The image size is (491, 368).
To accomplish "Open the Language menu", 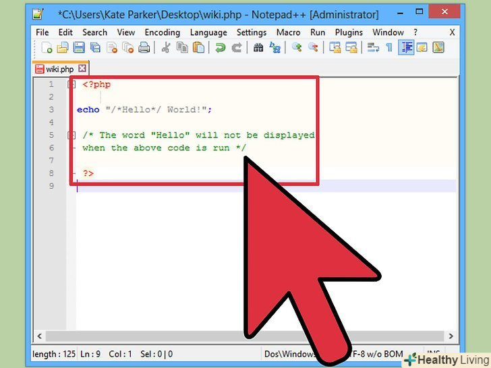I will 208,32.
